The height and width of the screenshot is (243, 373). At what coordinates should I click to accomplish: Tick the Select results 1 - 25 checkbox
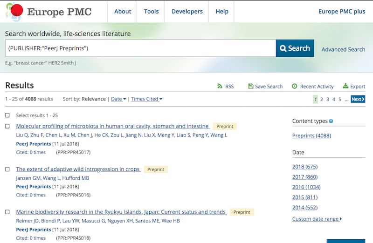[7, 115]
